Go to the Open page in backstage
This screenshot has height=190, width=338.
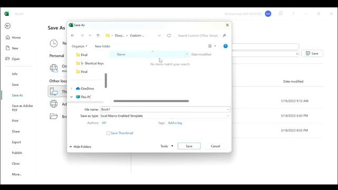13,59
